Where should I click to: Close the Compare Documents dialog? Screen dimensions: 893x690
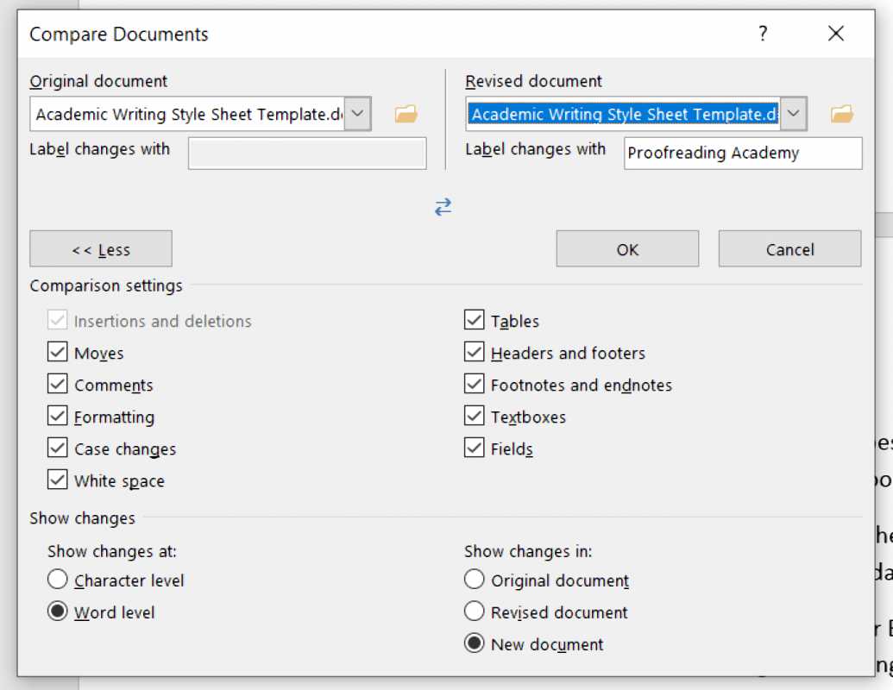click(835, 34)
